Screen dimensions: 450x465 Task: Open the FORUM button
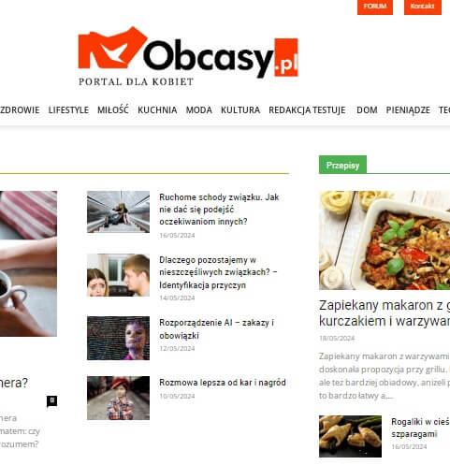(375, 7)
